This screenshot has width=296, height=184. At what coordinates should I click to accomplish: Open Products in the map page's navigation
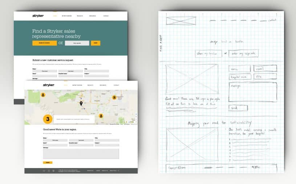click(x=90, y=85)
